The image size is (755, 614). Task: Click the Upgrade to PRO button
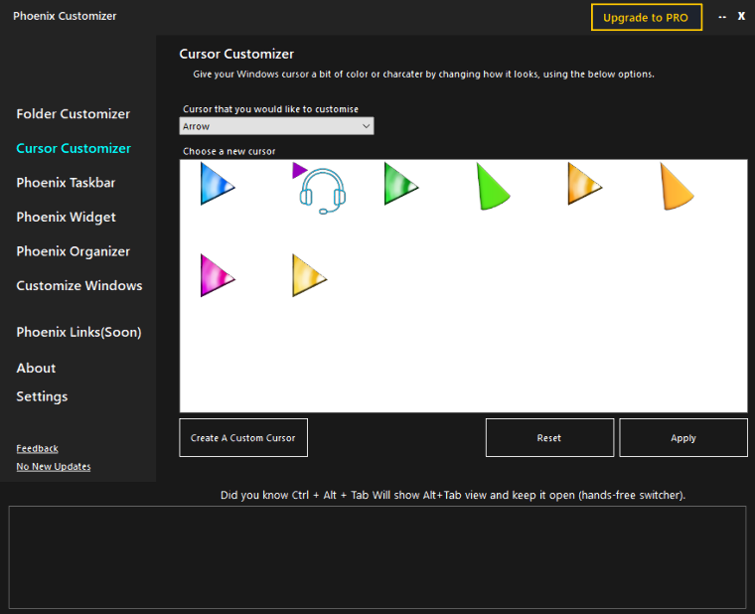pos(646,17)
